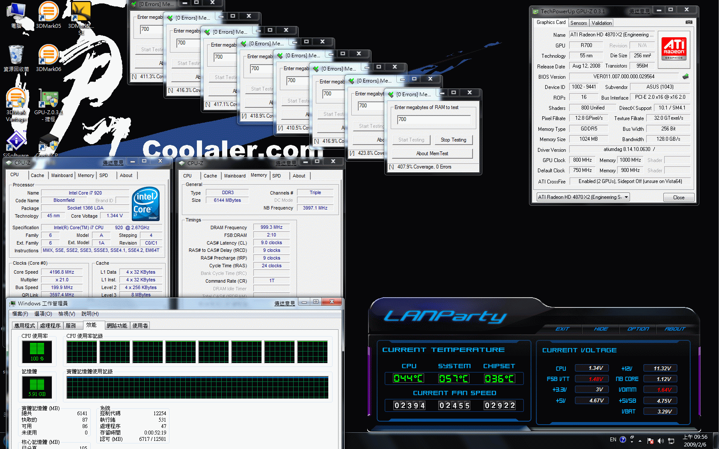Click the EN input language indicator
Viewport: 719px width, 449px height.
point(613,440)
